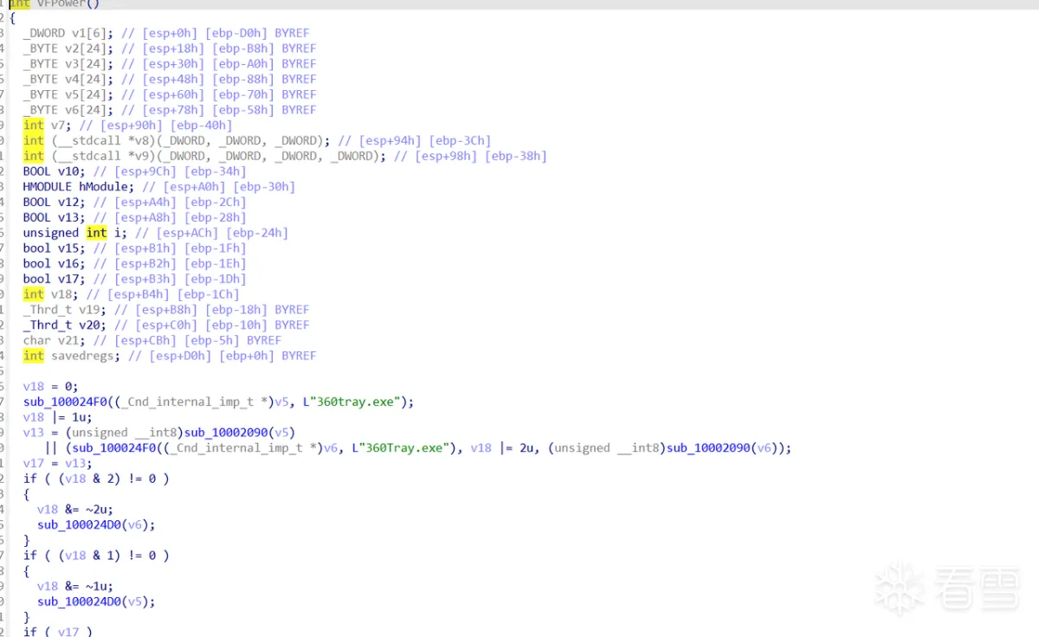Select the statement "v17 = v13;"

(x=58, y=463)
